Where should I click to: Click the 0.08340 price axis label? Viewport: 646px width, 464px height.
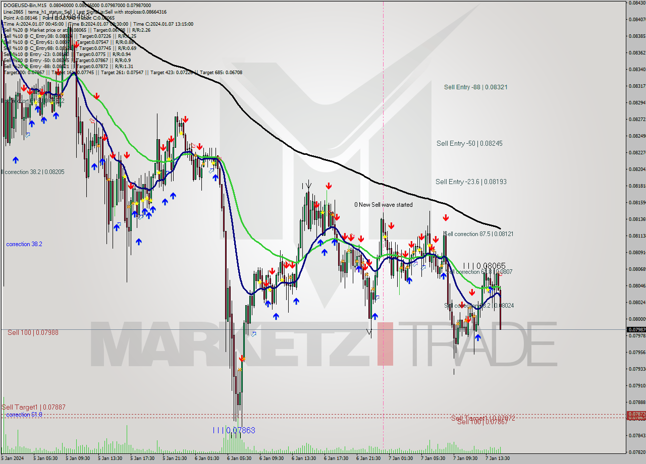(636, 69)
